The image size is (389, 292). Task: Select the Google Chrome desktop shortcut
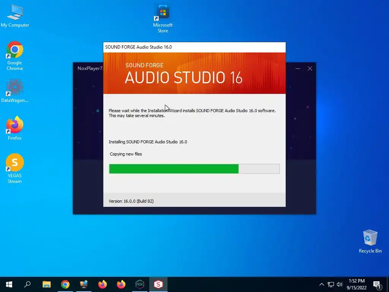click(x=15, y=56)
